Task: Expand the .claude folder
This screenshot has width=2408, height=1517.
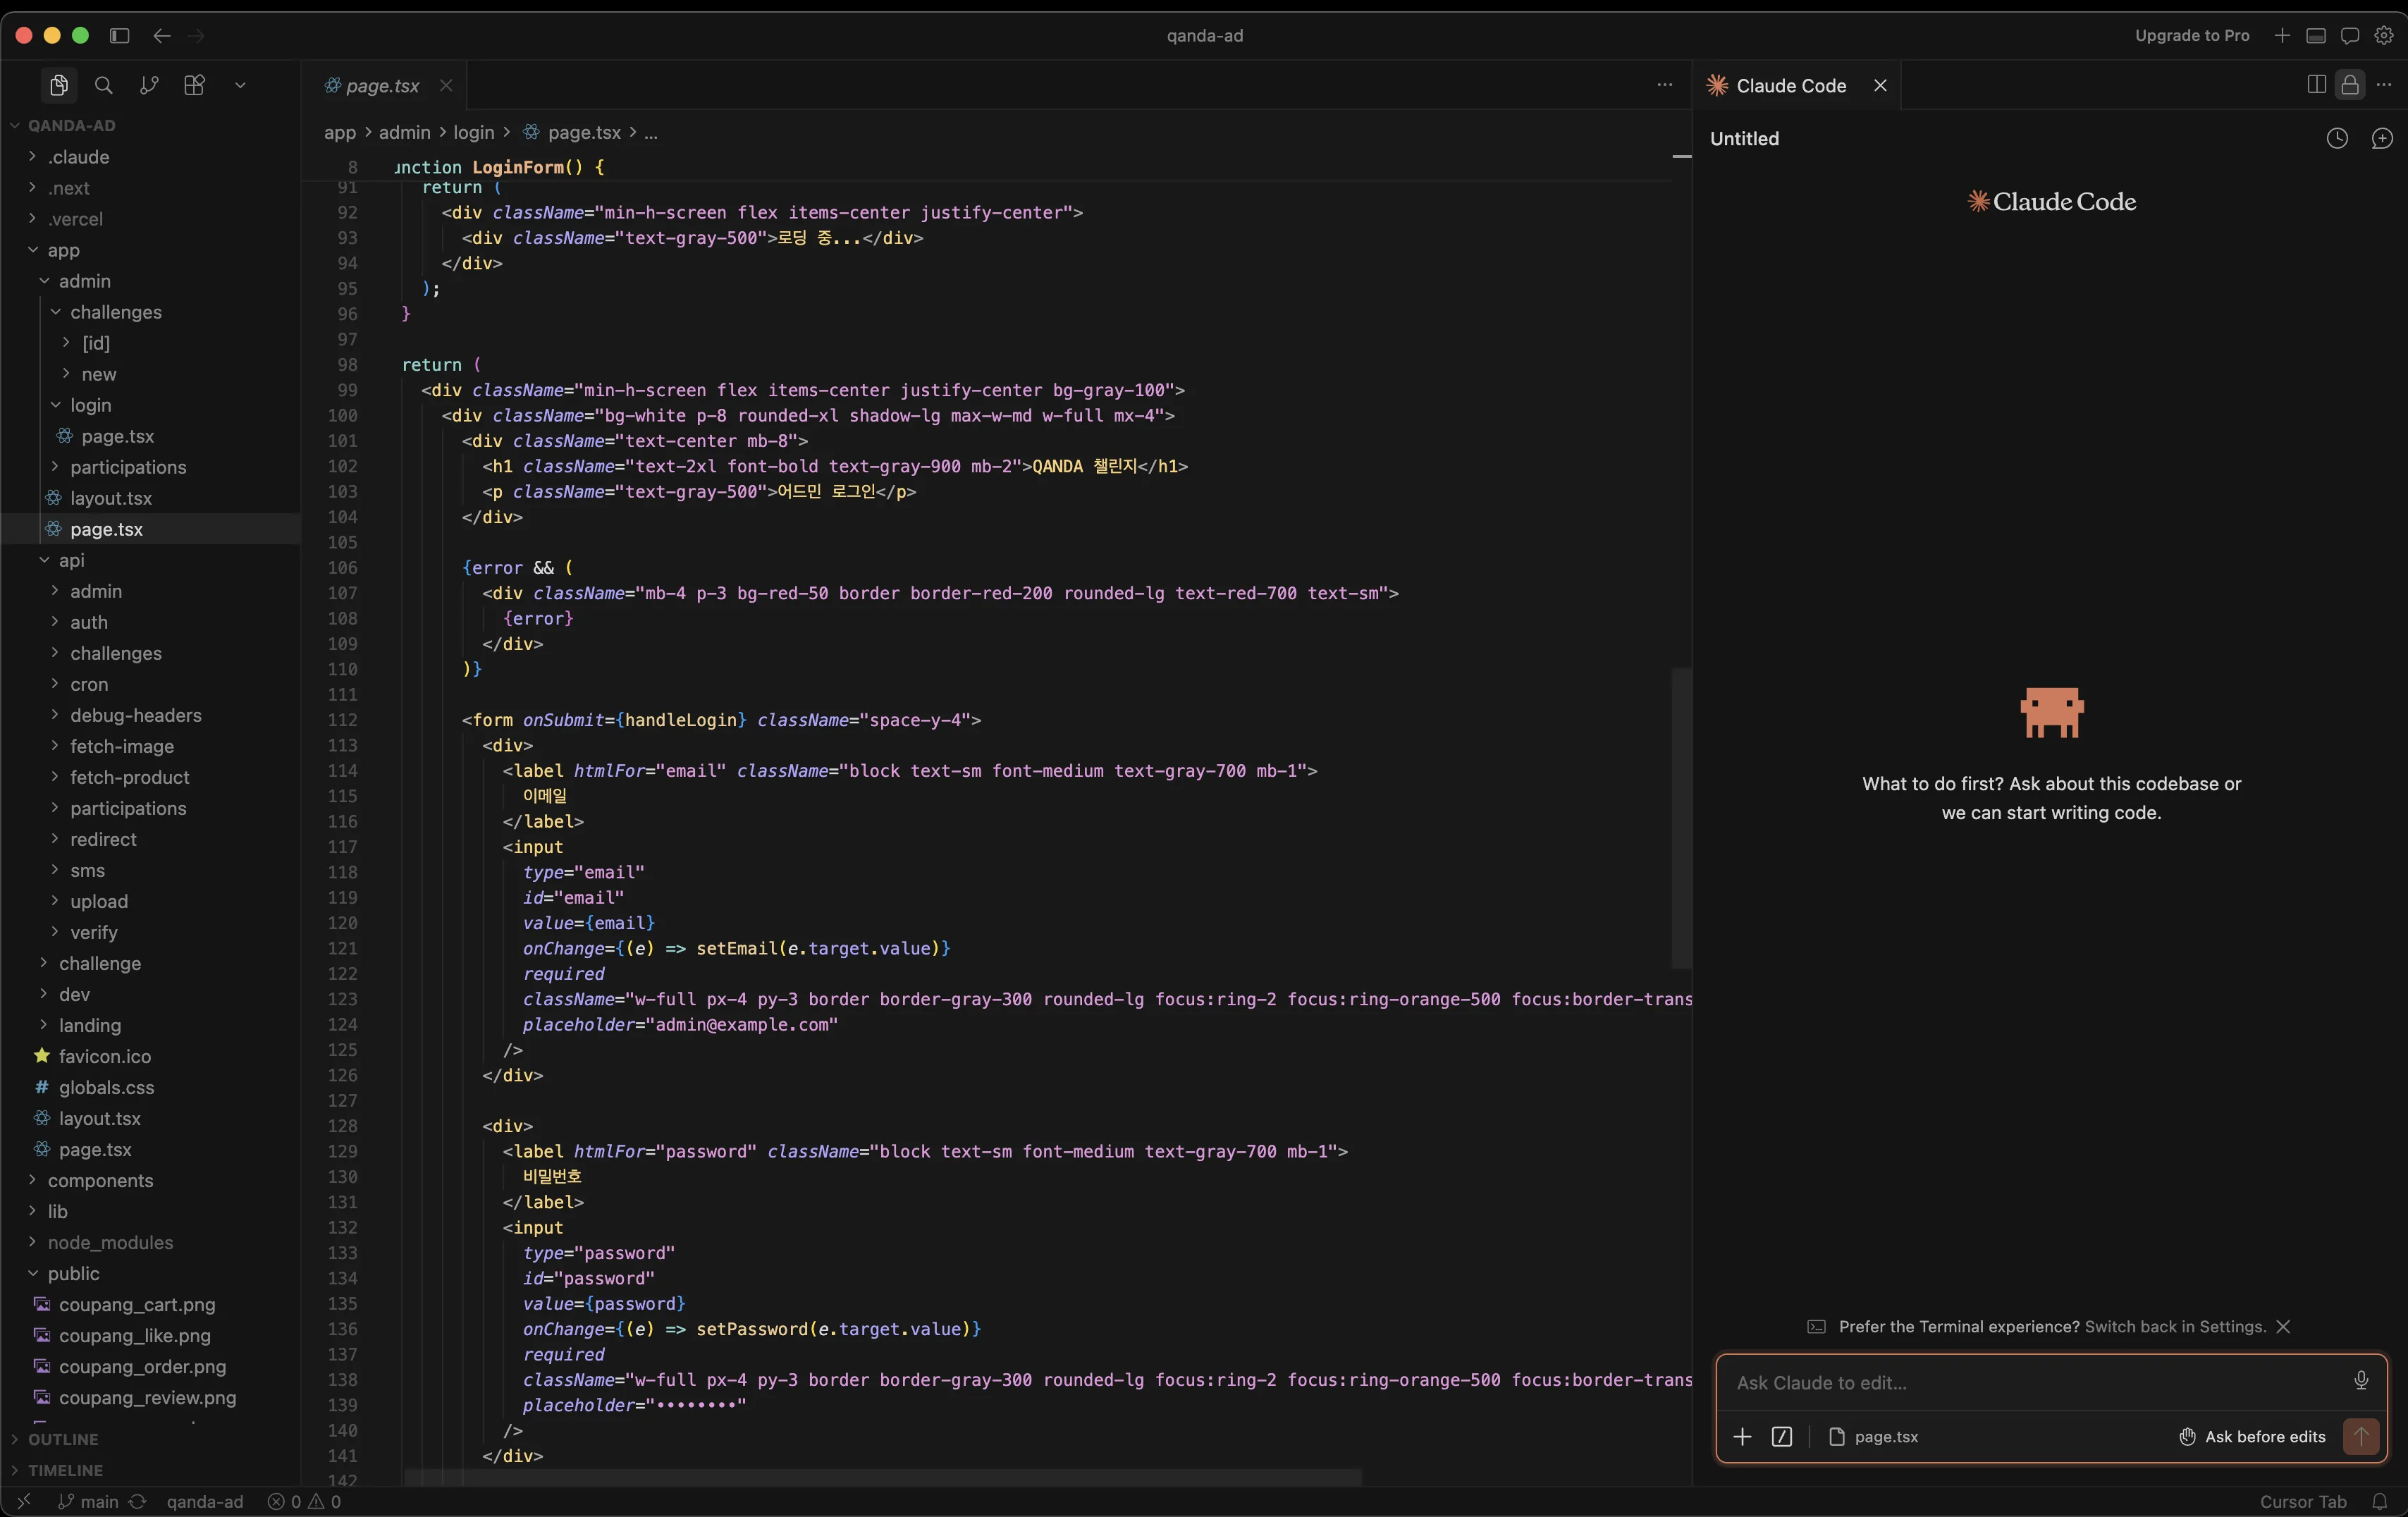Action: [150, 157]
